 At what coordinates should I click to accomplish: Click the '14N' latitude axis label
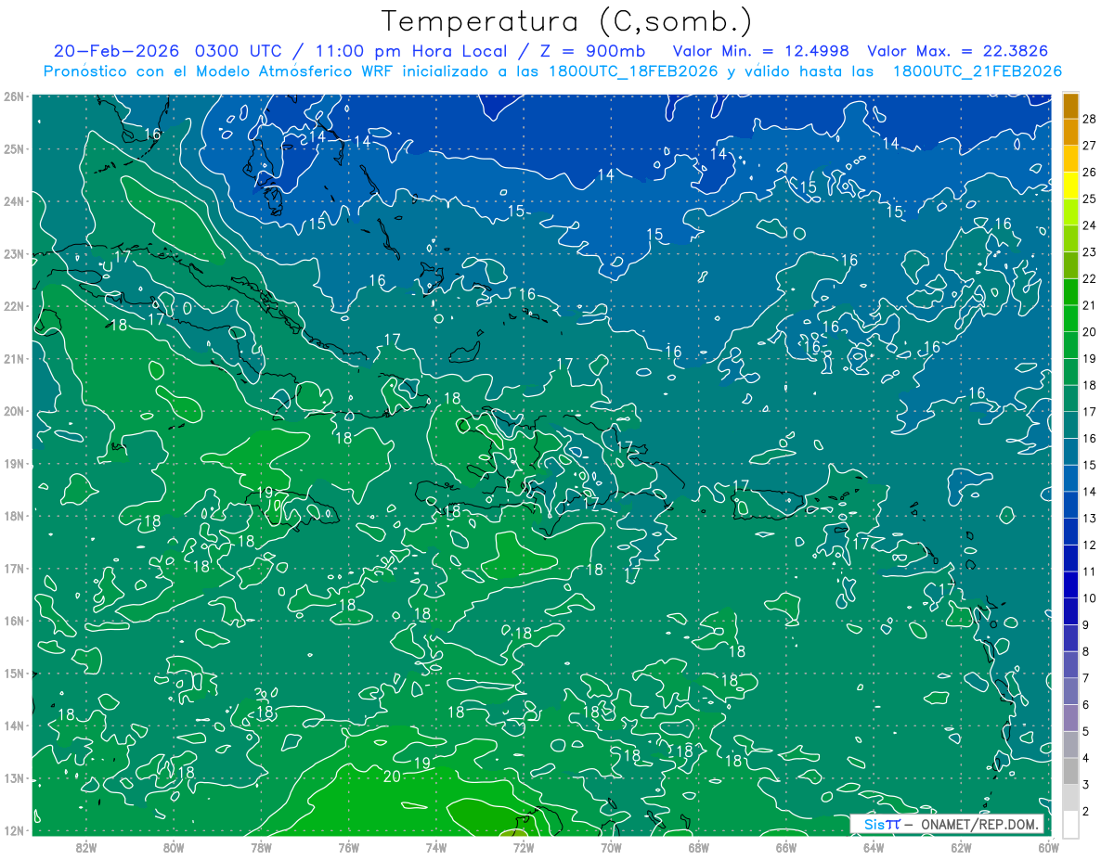[14, 725]
